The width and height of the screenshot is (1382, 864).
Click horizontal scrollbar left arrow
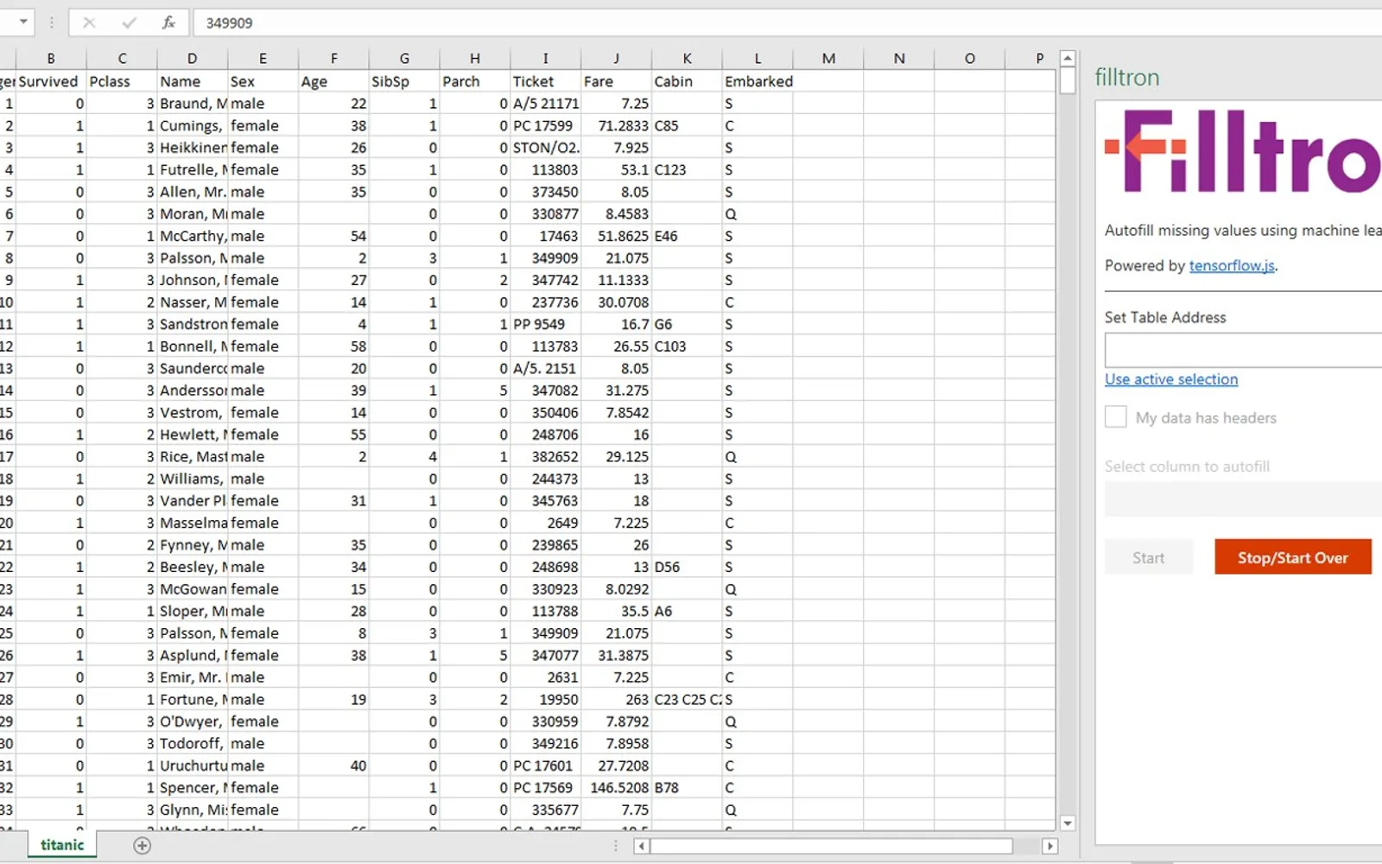[x=641, y=846]
